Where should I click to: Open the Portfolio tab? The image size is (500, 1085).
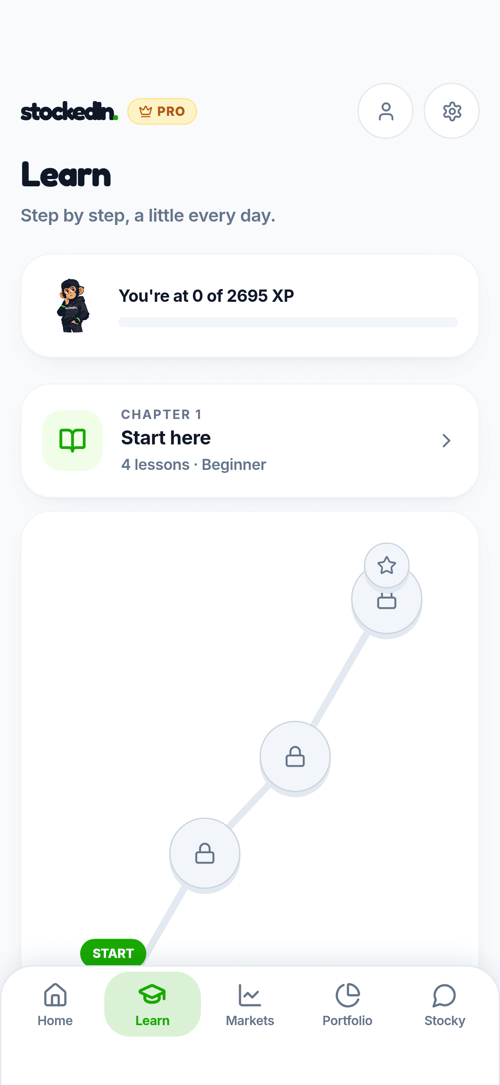point(347,1004)
